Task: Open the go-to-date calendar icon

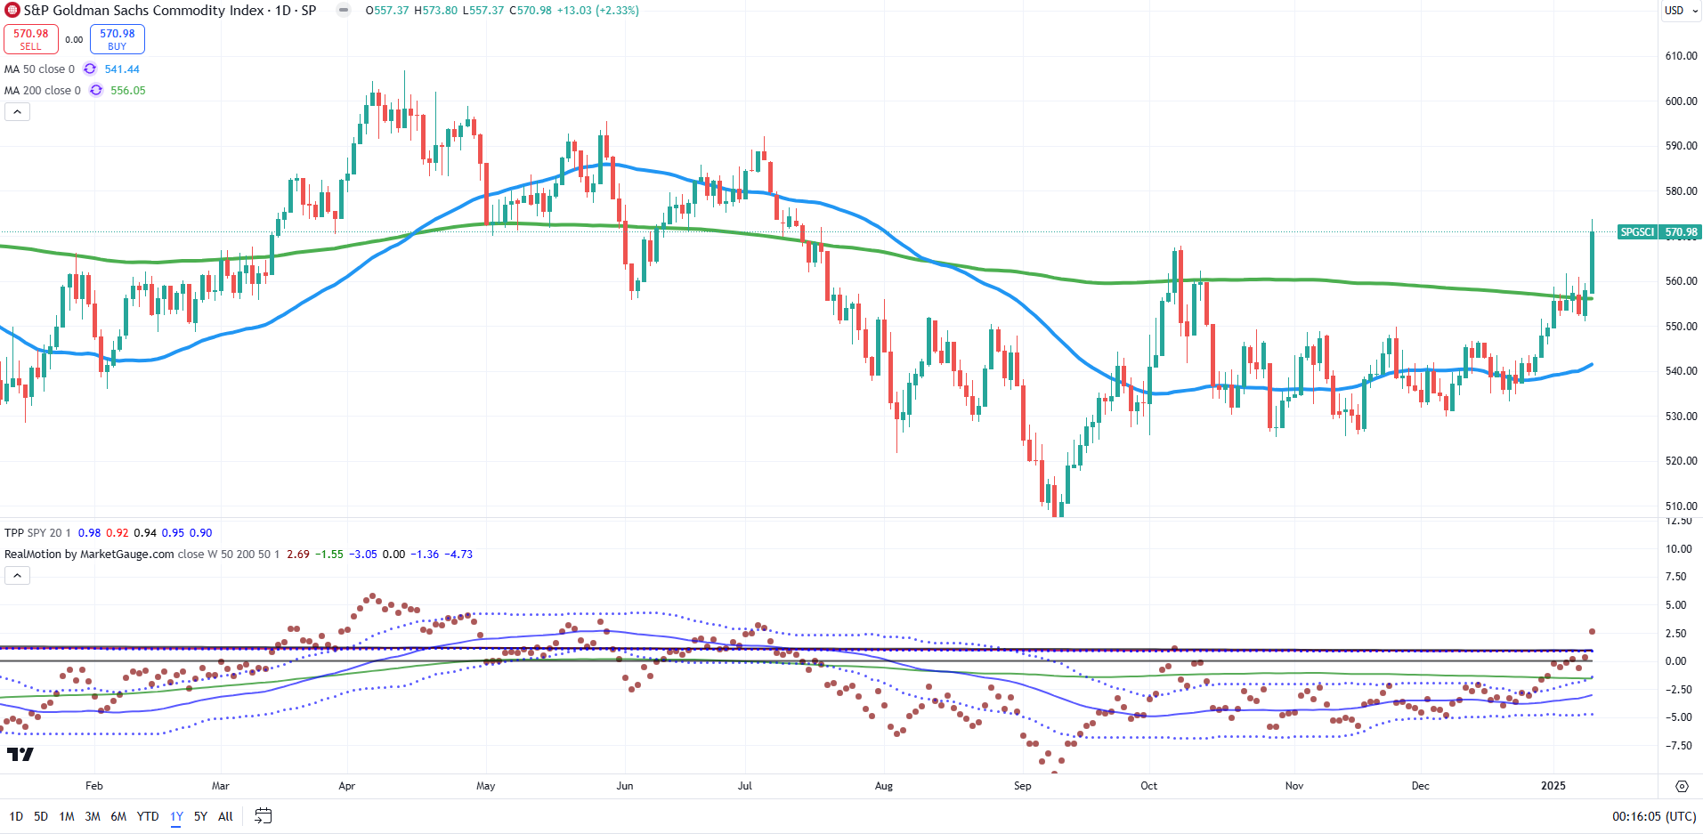Action: pyautogui.click(x=263, y=815)
